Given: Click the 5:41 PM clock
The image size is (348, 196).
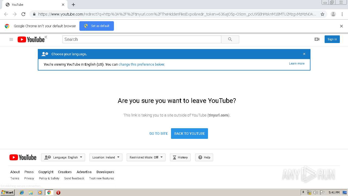Looking at the screenshot, I should coord(334,192).
